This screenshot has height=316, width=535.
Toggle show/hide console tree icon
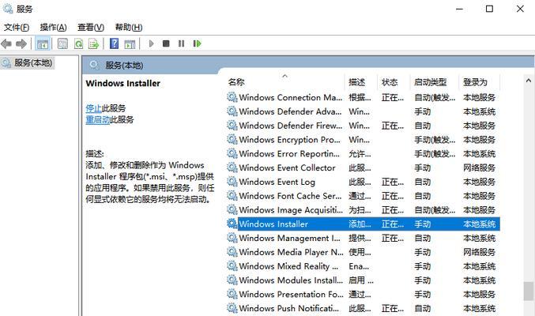pos(43,43)
